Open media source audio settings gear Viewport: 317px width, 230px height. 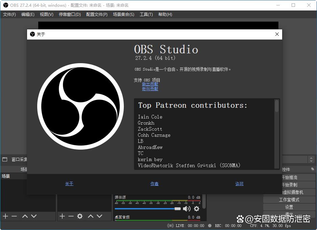pos(197,209)
